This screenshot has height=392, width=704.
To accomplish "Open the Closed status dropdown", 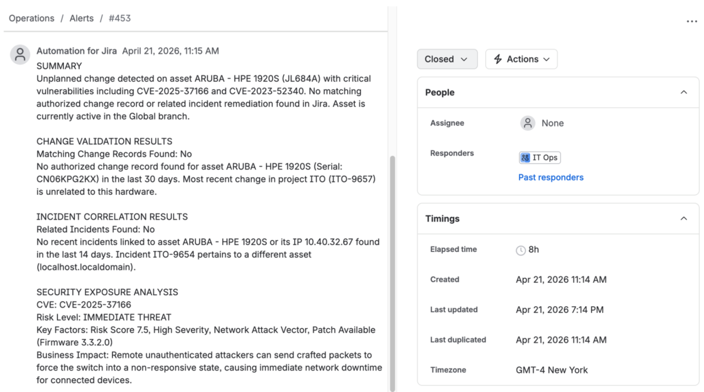I will tap(447, 59).
